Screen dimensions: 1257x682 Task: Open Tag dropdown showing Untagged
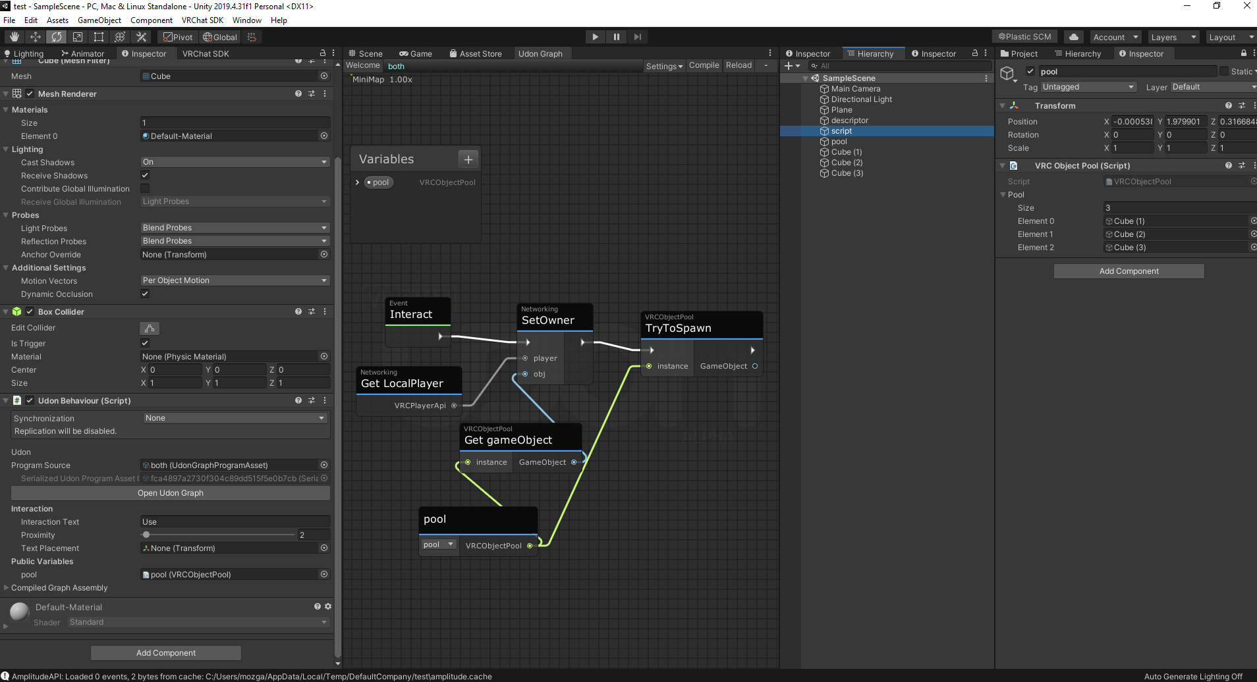[1088, 87]
